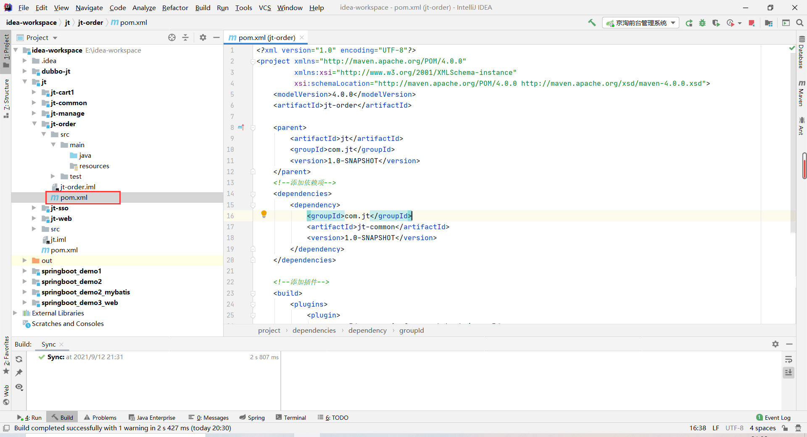
Task: Fold the dependencies block at line 14
Action: tap(253, 194)
